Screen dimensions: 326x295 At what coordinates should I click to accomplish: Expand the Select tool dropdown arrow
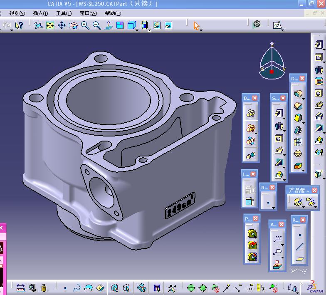pyautogui.click(x=201, y=30)
